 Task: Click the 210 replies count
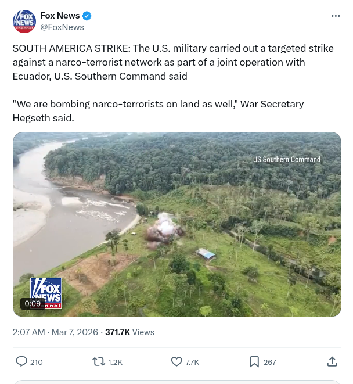[x=36, y=362]
